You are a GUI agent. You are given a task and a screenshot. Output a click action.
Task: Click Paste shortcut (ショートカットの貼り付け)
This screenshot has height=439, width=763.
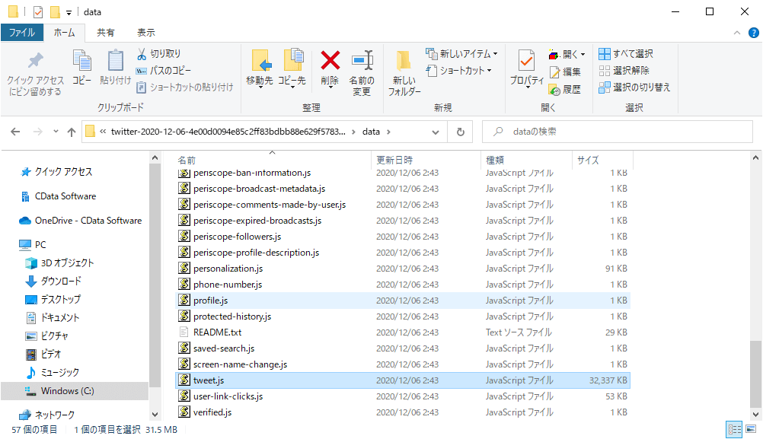(x=185, y=87)
